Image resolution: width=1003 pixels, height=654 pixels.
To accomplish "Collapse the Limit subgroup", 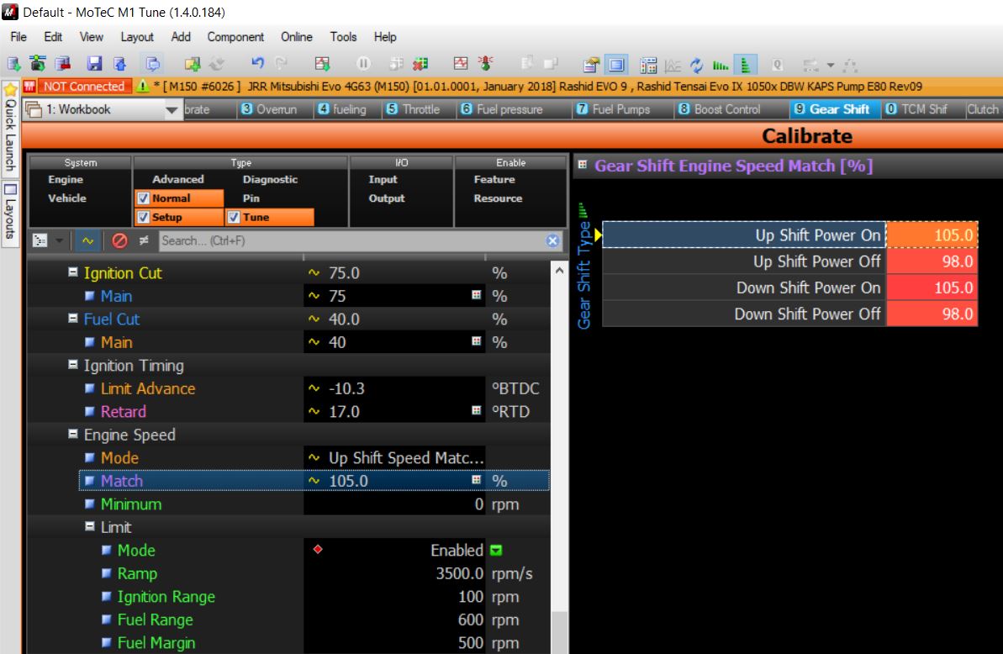I will pos(90,526).
